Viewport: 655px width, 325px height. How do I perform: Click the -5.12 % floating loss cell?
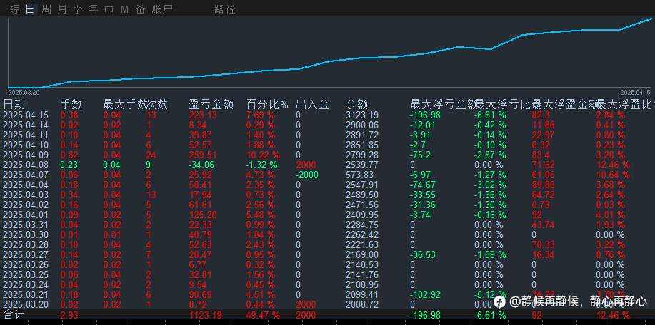click(x=490, y=294)
